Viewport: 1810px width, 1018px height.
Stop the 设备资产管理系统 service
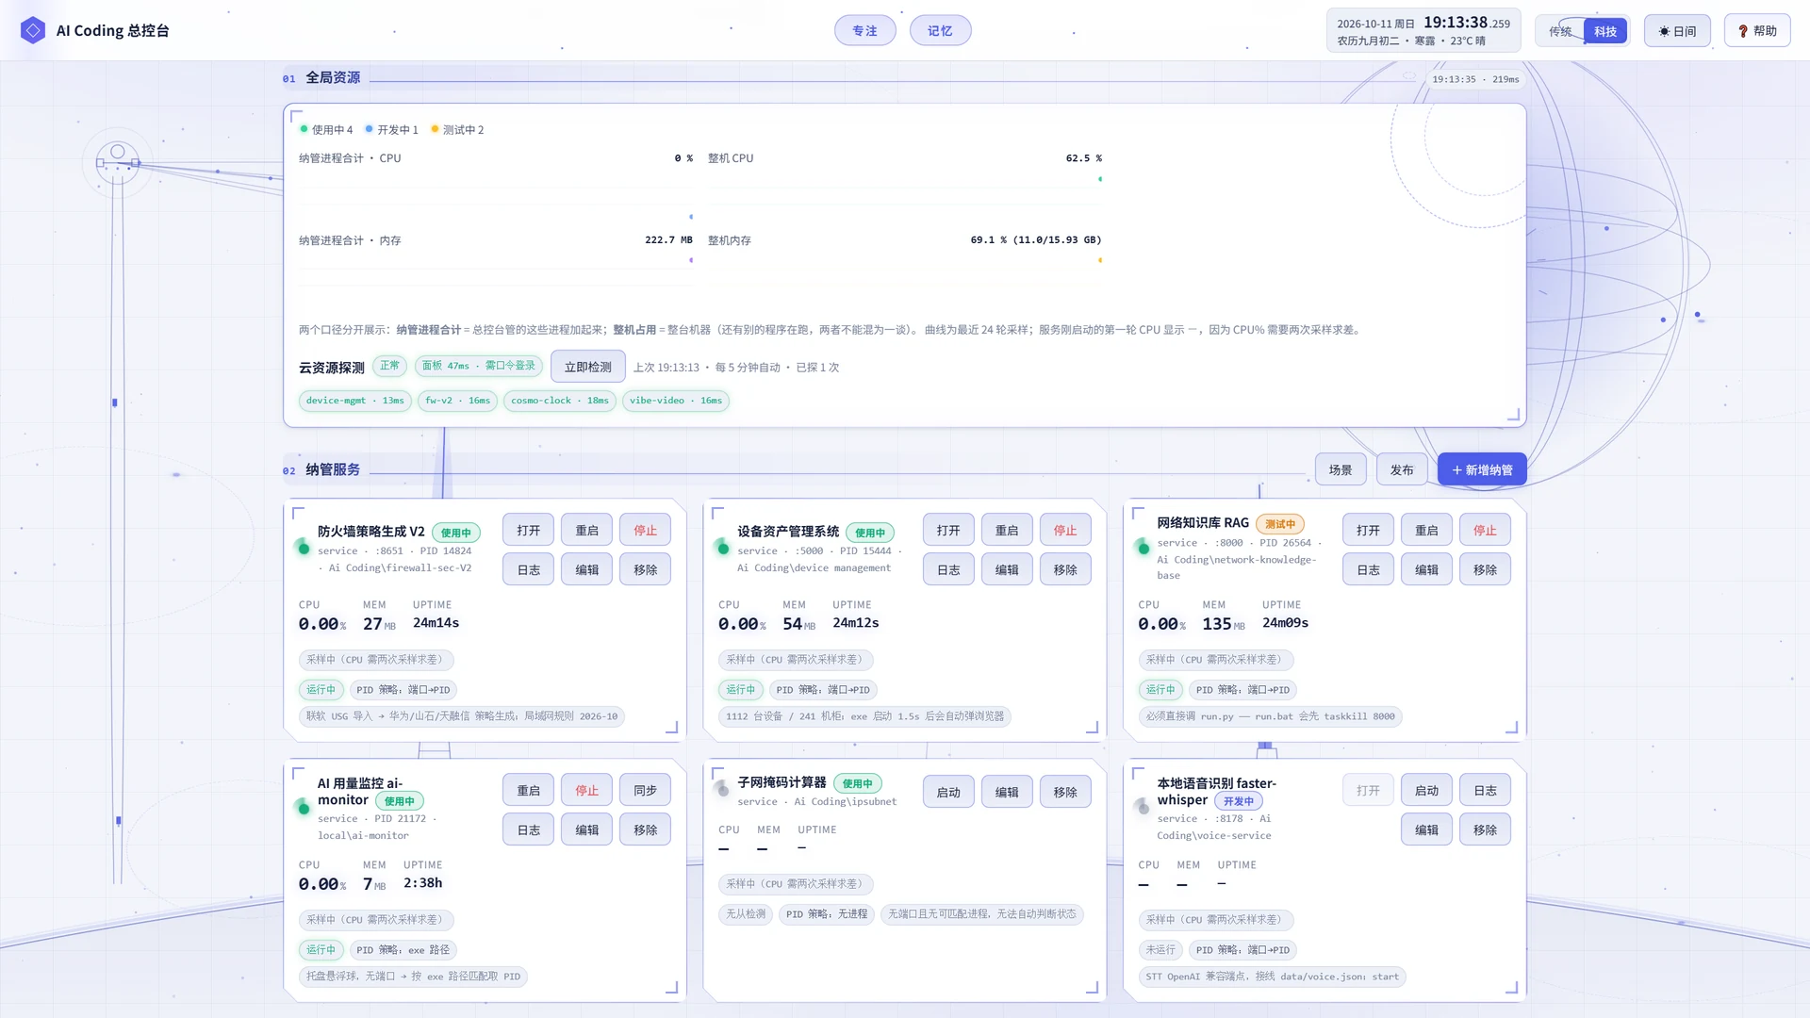point(1065,530)
